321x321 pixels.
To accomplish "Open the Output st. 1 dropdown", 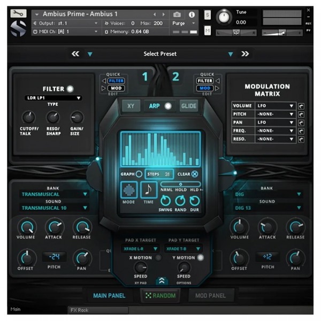I will pyautogui.click(x=66, y=24).
